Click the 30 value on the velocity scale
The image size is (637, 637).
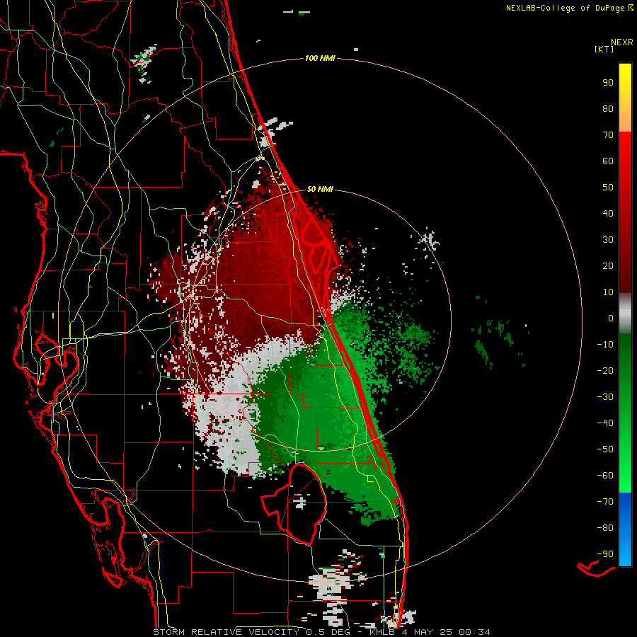[x=608, y=240]
